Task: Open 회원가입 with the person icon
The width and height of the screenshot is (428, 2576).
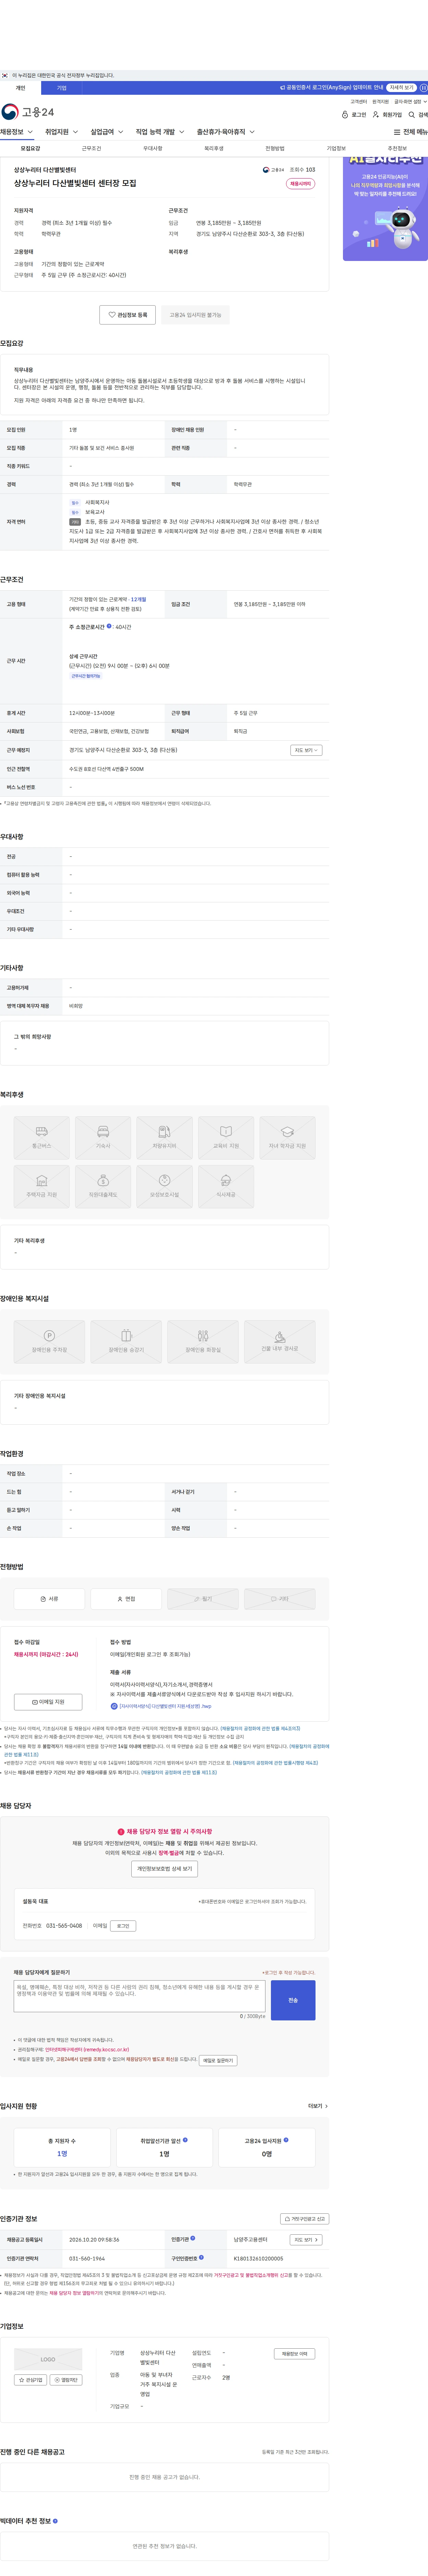Action: tap(387, 115)
